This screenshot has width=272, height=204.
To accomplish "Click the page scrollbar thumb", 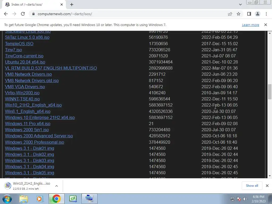I will 270,92.
